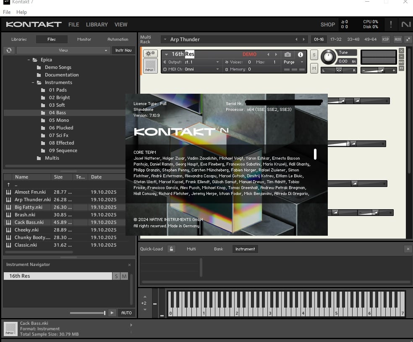Minimize rack view icon beside AUX
413x342 pixels.
tap(408, 39)
